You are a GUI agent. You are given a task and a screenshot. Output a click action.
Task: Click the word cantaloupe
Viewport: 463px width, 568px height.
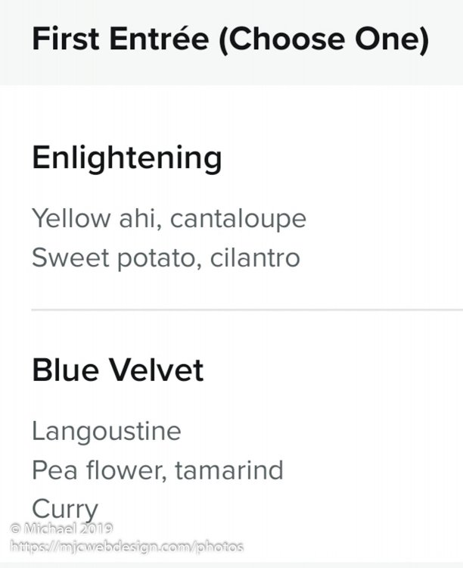point(238,220)
